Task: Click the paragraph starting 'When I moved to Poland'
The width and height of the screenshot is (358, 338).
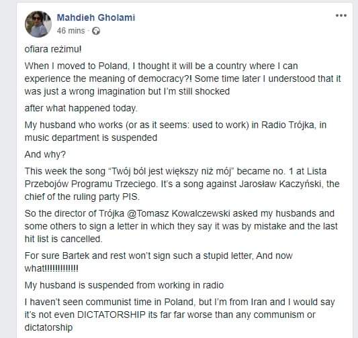Action: tap(183, 78)
